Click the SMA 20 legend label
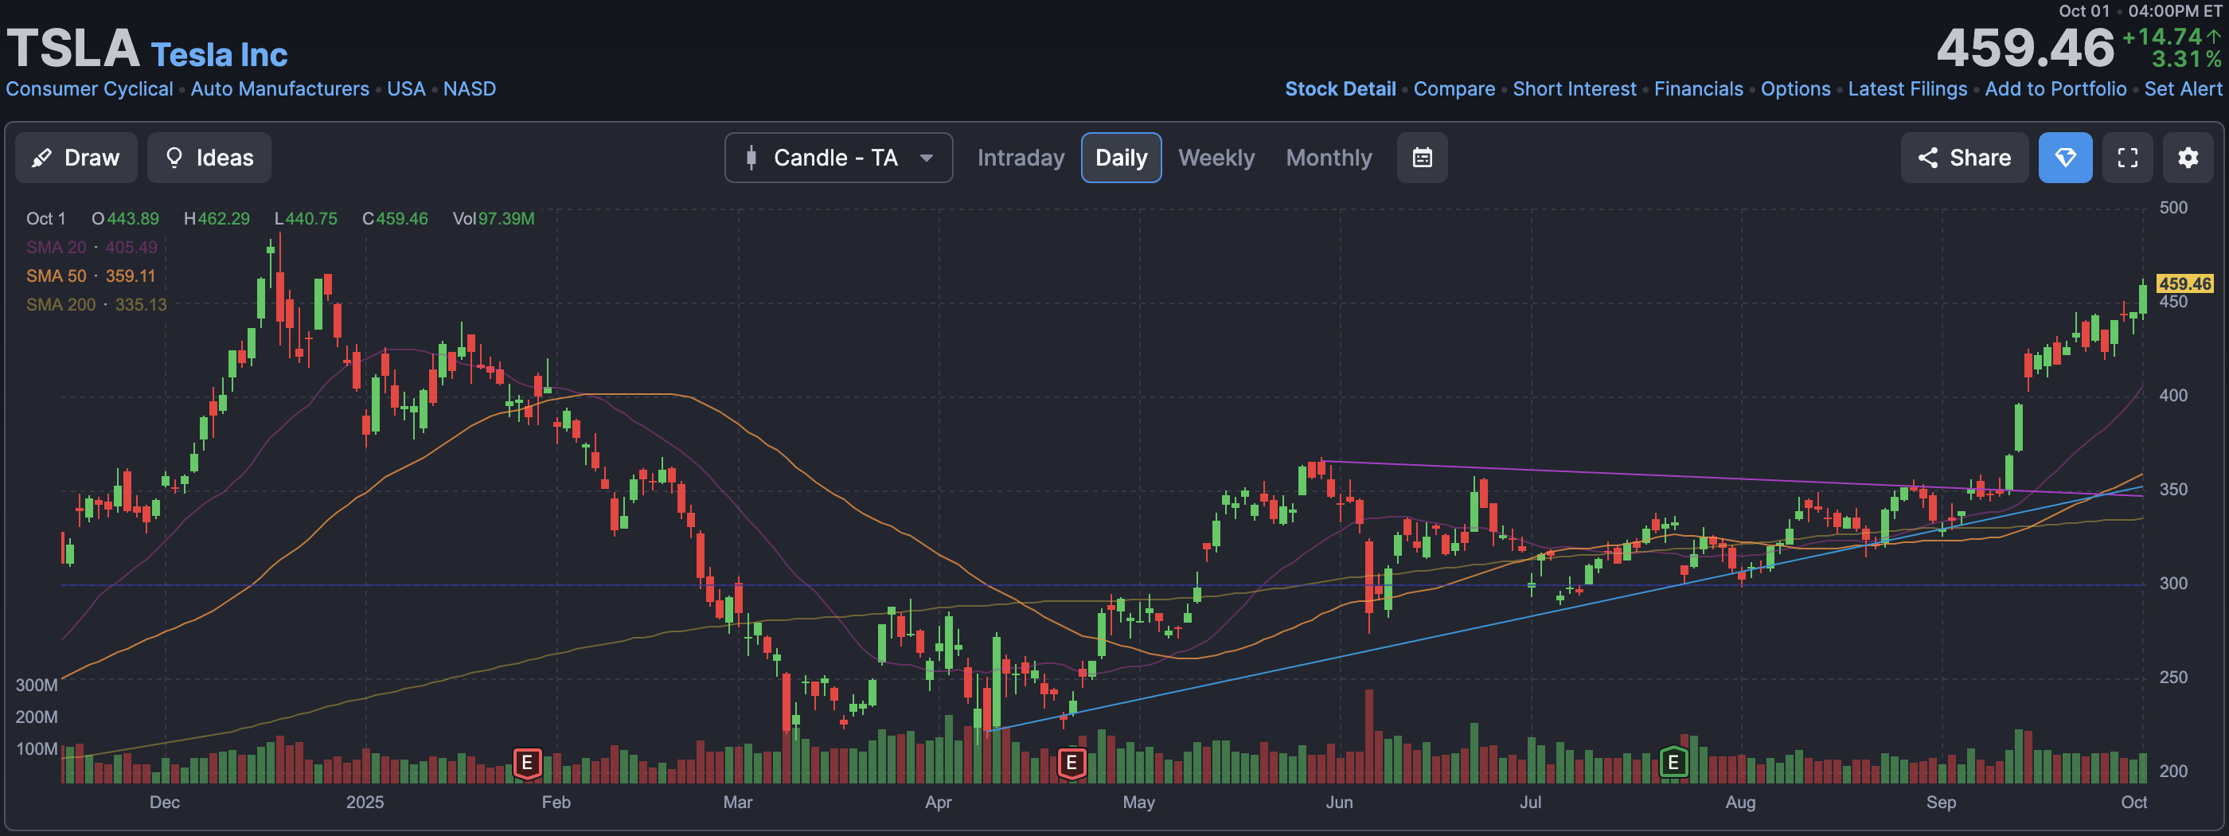The height and width of the screenshot is (836, 2229). pyautogui.click(x=57, y=248)
